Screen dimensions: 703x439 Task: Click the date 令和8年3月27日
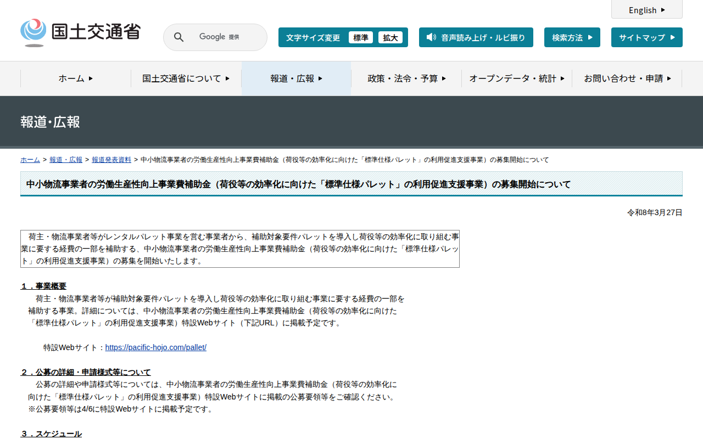tap(655, 212)
